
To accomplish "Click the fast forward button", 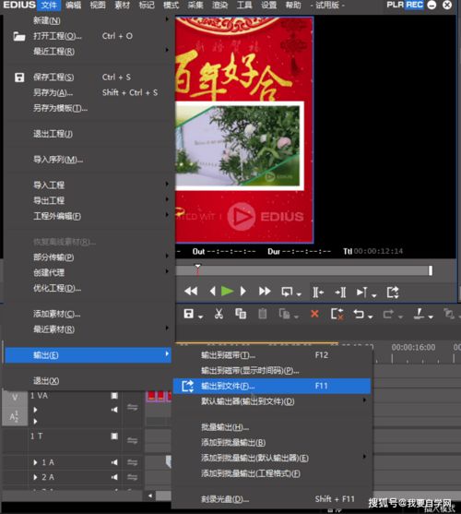I will [x=265, y=291].
